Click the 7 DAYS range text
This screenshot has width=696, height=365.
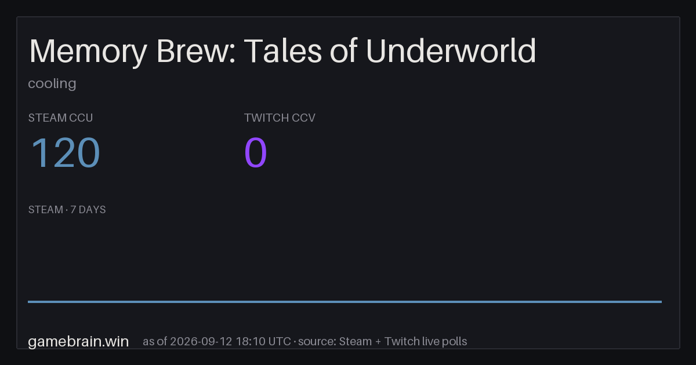88,210
